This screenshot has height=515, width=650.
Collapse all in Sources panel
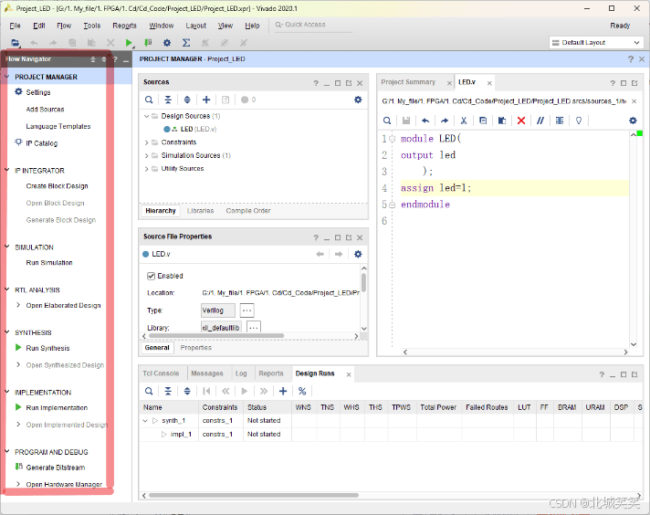point(168,100)
